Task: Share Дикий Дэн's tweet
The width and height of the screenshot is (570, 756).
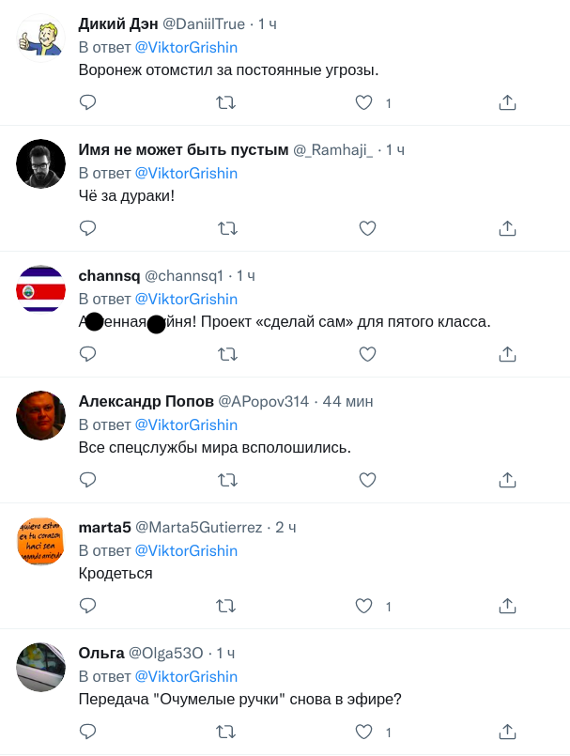Action: click(x=507, y=102)
